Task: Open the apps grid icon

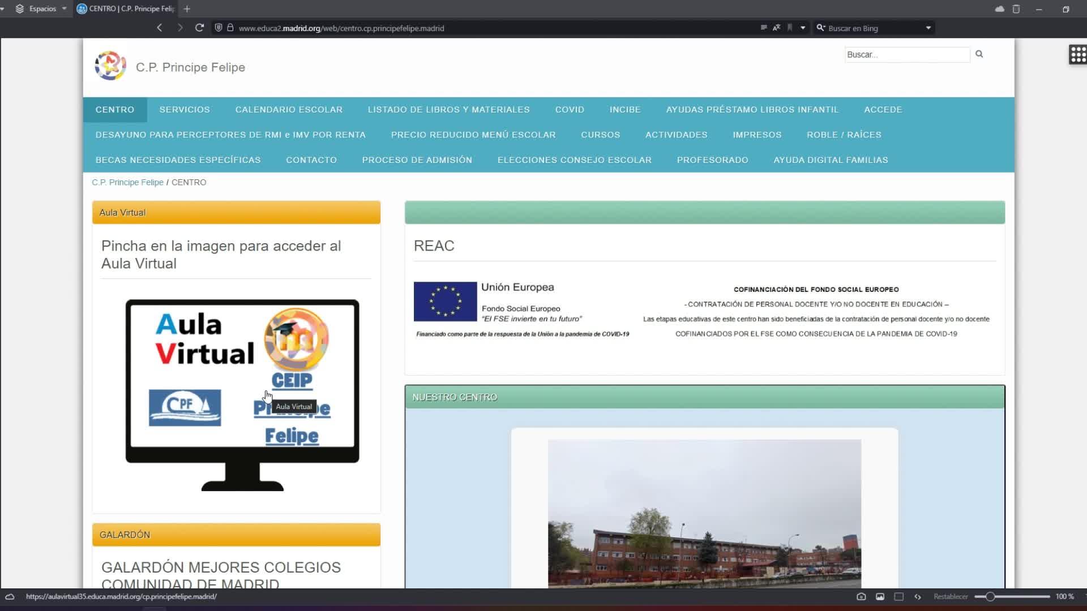Action: pos(1077,55)
